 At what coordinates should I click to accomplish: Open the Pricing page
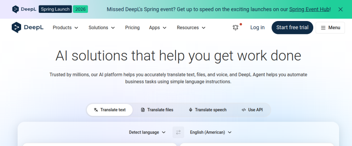pyautogui.click(x=133, y=28)
